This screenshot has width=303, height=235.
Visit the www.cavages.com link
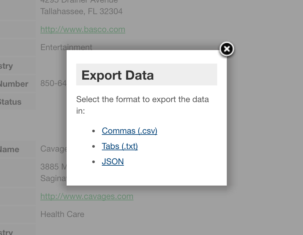click(x=87, y=196)
